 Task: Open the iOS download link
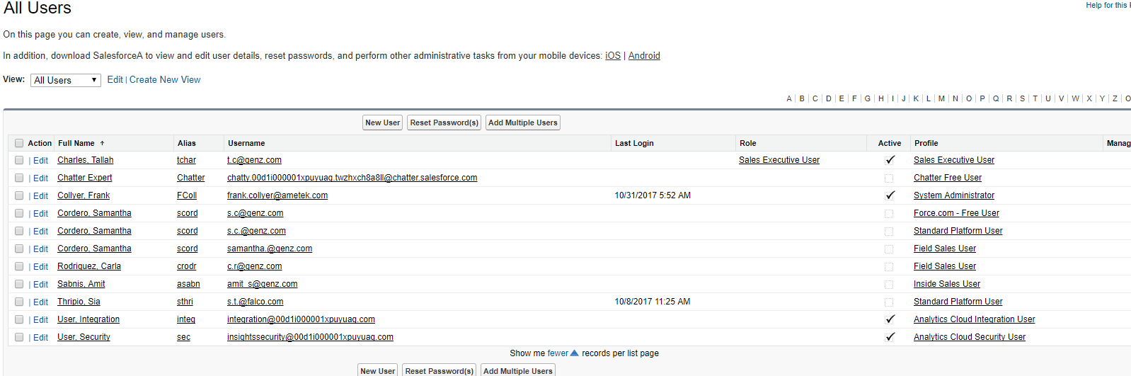tap(613, 56)
